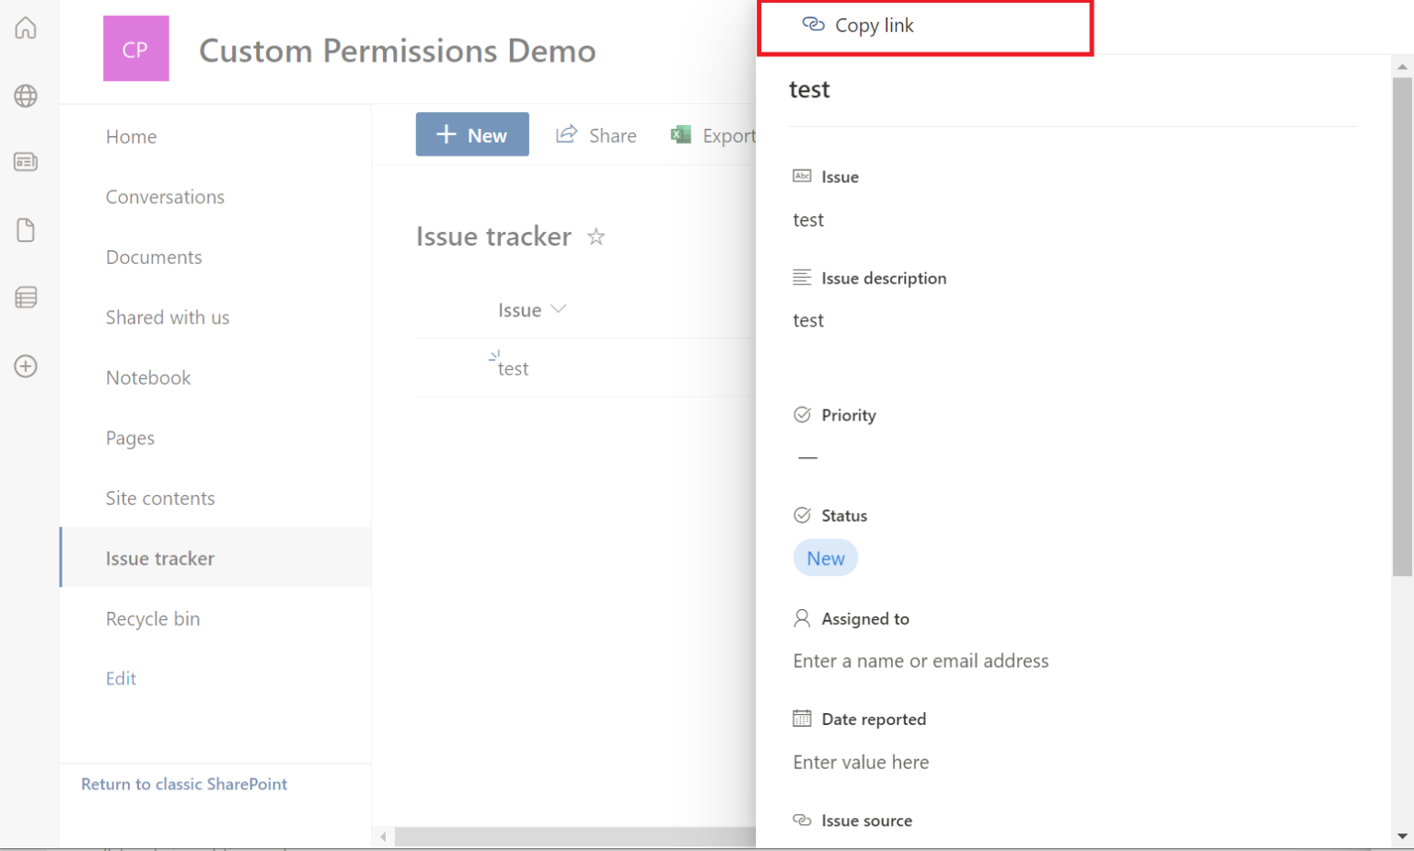The image size is (1414, 851).
Task: Click the Copy link chain icon
Action: tap(813, 24)
